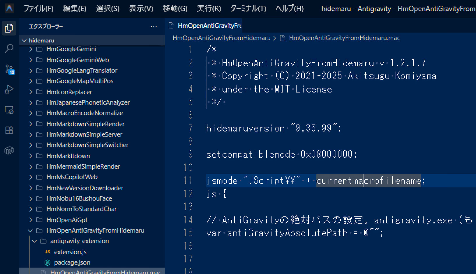Open extension.js in the file tree
476x274 pixels.
[x=70, y=252]
